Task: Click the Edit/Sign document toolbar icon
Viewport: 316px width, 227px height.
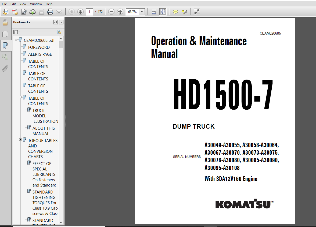Action: pos(24,12)
